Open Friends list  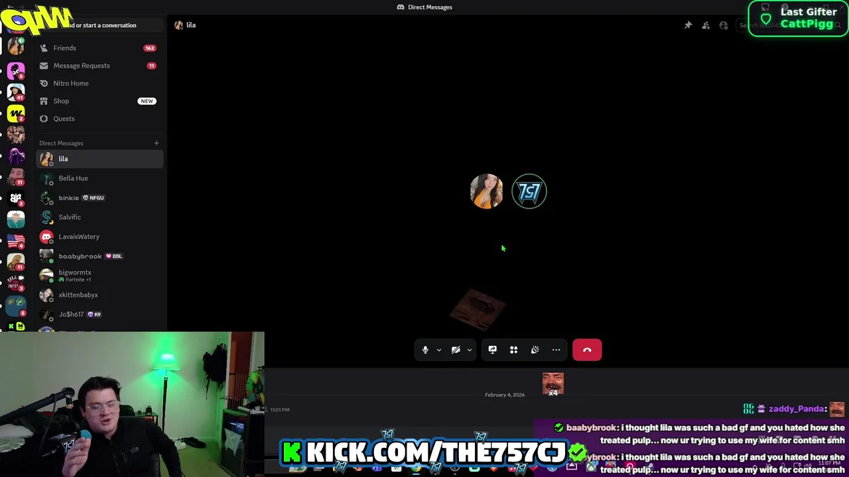[99, 48]
